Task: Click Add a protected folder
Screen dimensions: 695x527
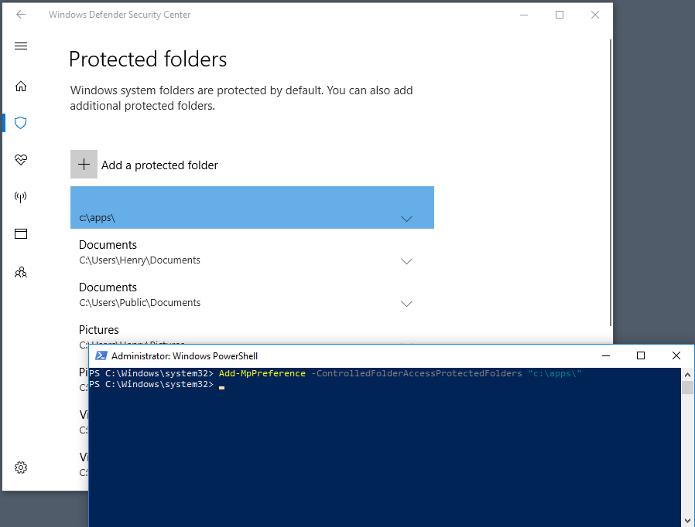Action: [x=159, y=165]
